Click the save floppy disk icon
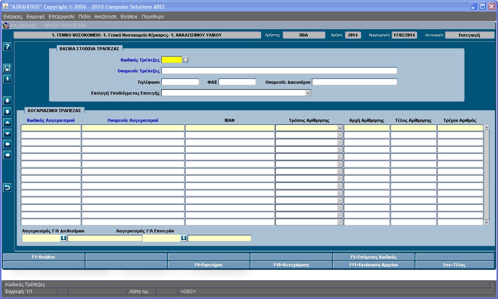Screen dimensions: 498x299 (x=7, y=68)
